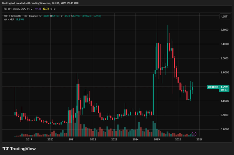
Task: Click the 1.0000 price axis label
Action: pyautogui.click(x=225, y=101)
